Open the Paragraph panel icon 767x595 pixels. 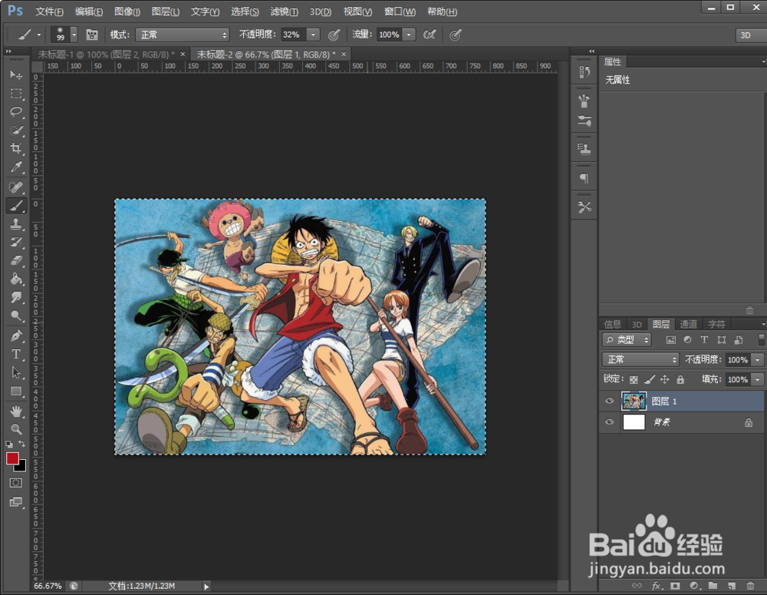click(x=584, y=178)
